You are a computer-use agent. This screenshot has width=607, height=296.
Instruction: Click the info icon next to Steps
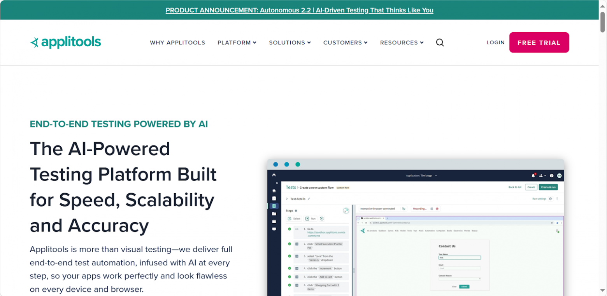coord(296,211)
